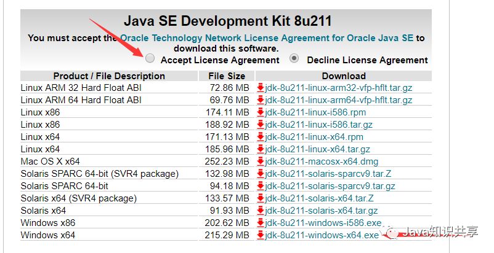Click red download arrow for windows-i586.exe
This screenshot has height=253, width=494.
260,222
